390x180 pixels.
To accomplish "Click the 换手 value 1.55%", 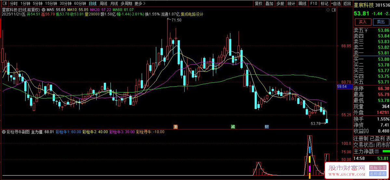I will tap(383, 119).
